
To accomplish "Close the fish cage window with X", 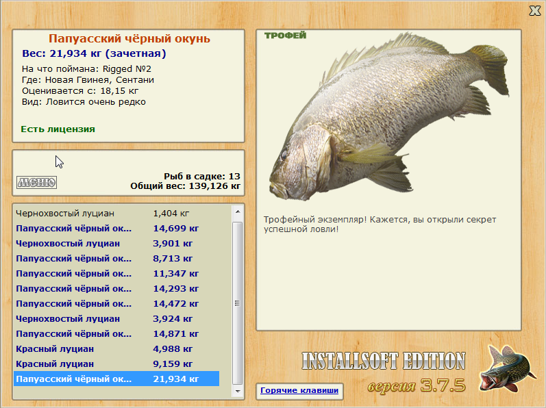I will coord(534,11).
